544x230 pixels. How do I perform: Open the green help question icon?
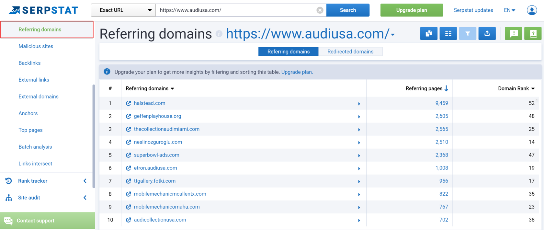pos(533,33)
